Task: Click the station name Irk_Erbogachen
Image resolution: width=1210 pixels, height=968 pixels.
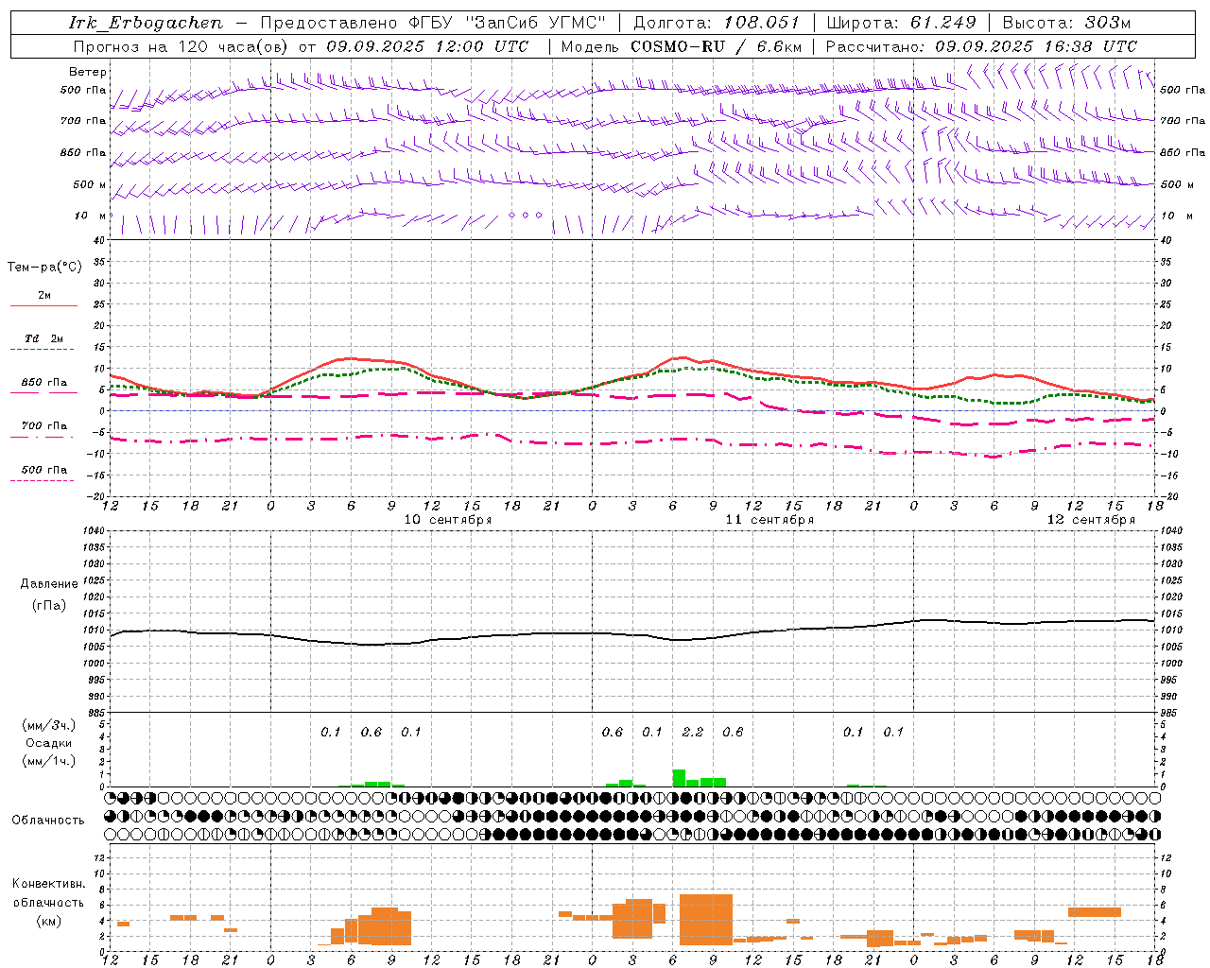Action: click(146, 23)
